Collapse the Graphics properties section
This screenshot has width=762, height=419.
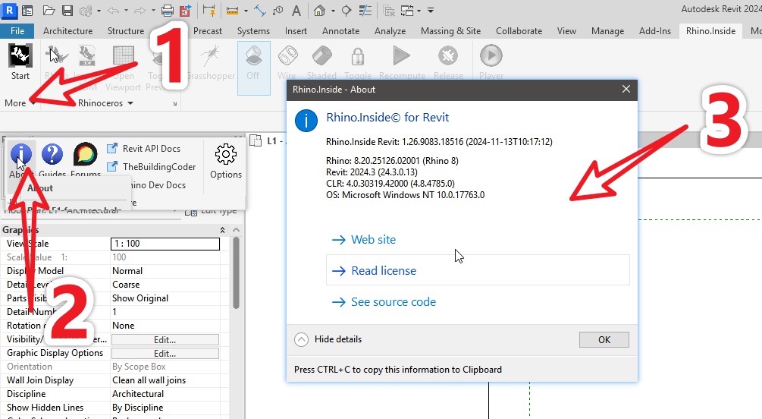222,230
